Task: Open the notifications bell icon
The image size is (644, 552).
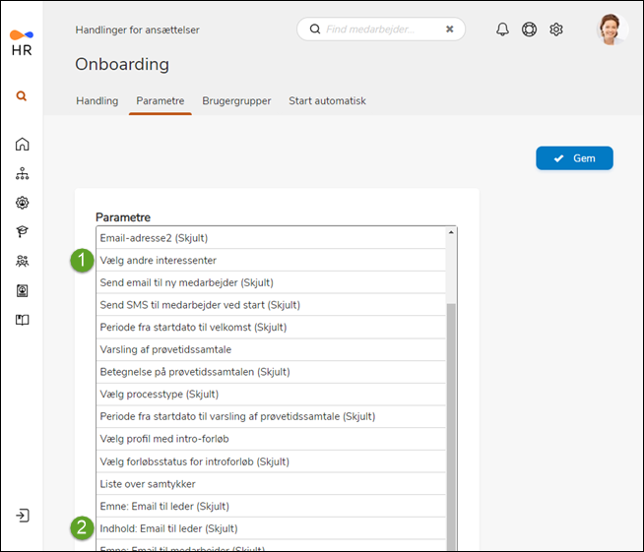Action: [x=502, y=30]
